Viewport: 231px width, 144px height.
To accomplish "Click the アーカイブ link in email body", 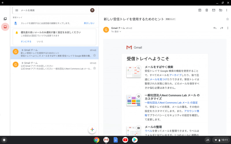I will pos(175,75).
